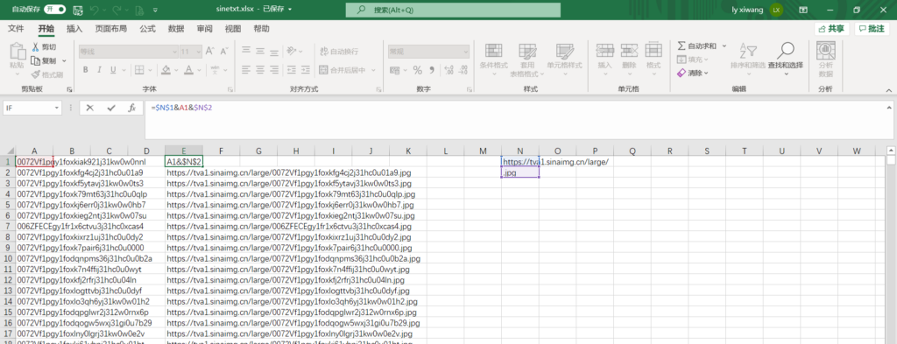
Task: Click the Align Right icon
Action: click(274, 70)
